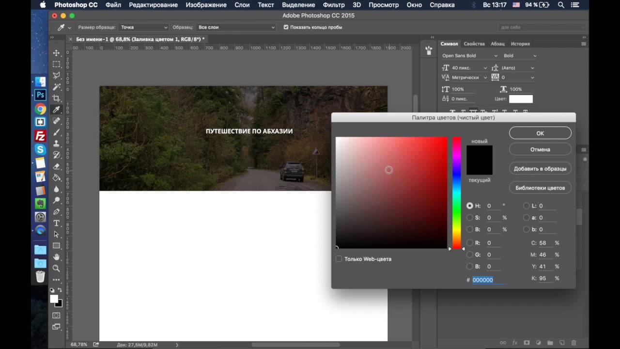This screenshot has width=620, height=349.
Task: Switch to the История tab
Action: [x=520, y=44]
